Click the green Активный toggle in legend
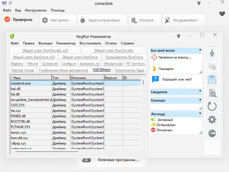Viewport: 229px width, 172px height. (153, 120)
